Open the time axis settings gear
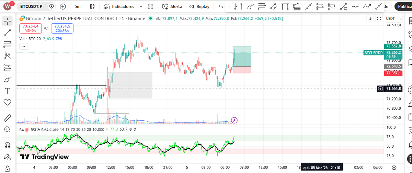 [394, 168]
